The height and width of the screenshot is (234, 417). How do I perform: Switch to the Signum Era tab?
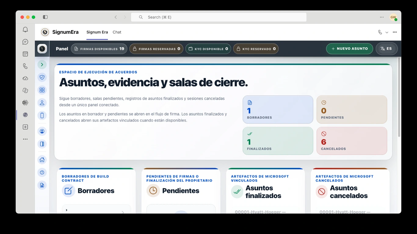[97, 32]
